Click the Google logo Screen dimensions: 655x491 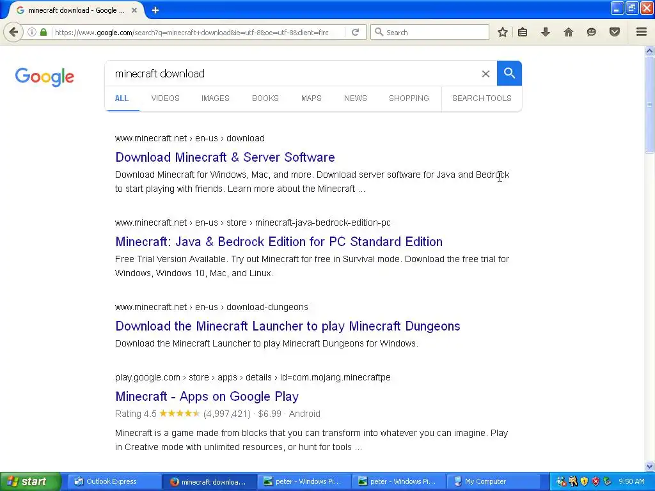click(x=45, y=77)
